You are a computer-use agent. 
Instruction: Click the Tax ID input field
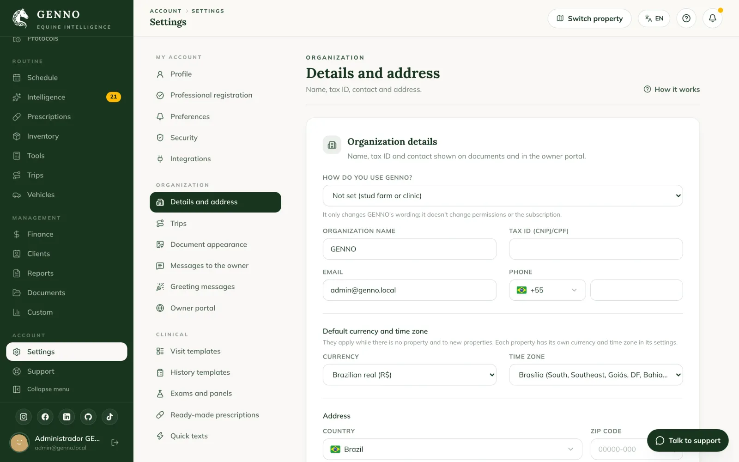[x=596, y=249]
